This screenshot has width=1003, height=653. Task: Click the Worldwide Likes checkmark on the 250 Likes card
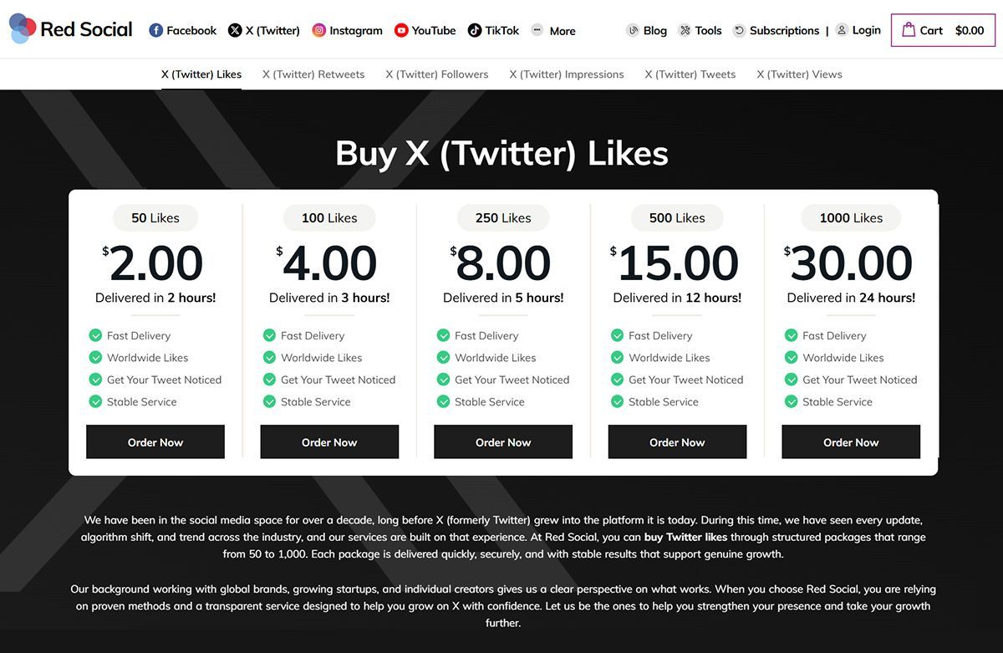tap(443, 357)
